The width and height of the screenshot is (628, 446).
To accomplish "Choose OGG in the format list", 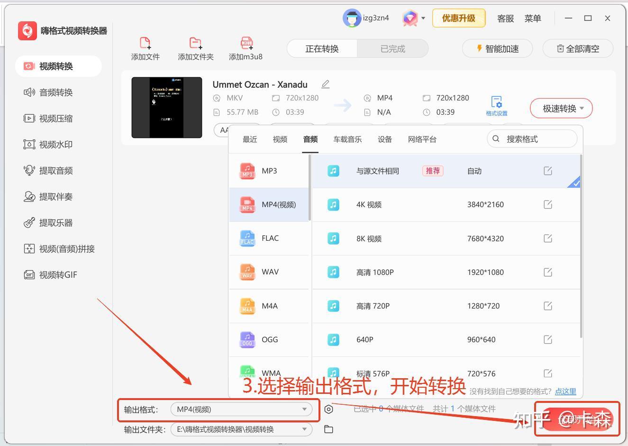I will [x=269, y=340].
